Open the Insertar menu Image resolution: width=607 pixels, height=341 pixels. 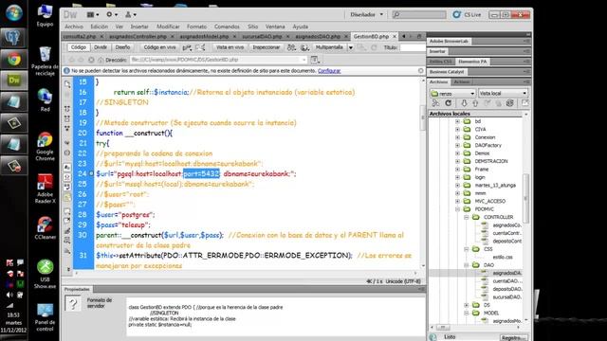click(139, 27)
